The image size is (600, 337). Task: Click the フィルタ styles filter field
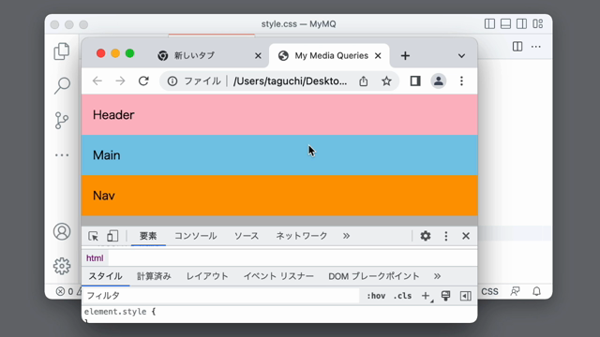point(221,296)
